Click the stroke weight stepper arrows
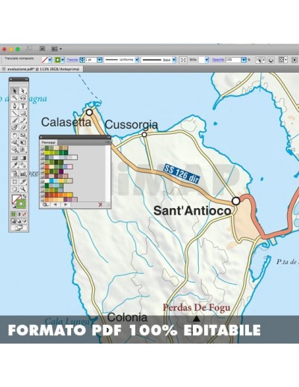 tap(82, 60)
